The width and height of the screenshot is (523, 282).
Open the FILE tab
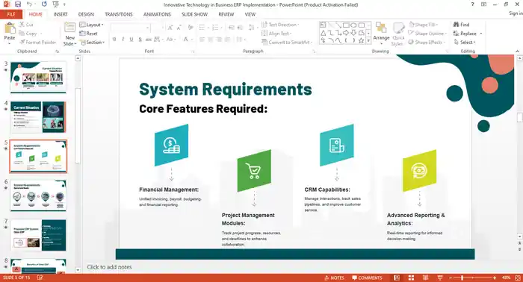pos(11,14)
